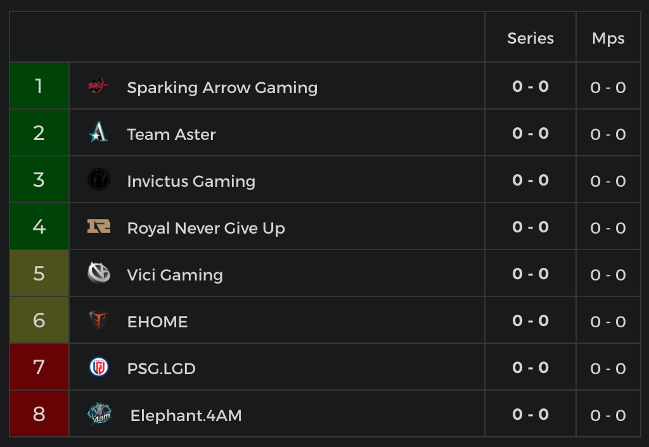
Task: Click the olive rank 5 cell
Action: pos(39,274)
